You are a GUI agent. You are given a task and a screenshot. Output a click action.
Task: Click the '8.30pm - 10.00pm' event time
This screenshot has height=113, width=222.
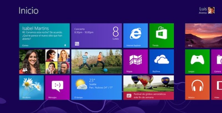click(x=84, y=32)
